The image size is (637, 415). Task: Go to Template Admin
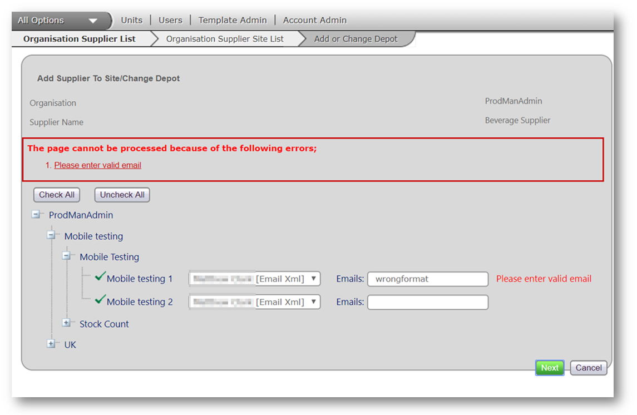[x=233, y=20]
